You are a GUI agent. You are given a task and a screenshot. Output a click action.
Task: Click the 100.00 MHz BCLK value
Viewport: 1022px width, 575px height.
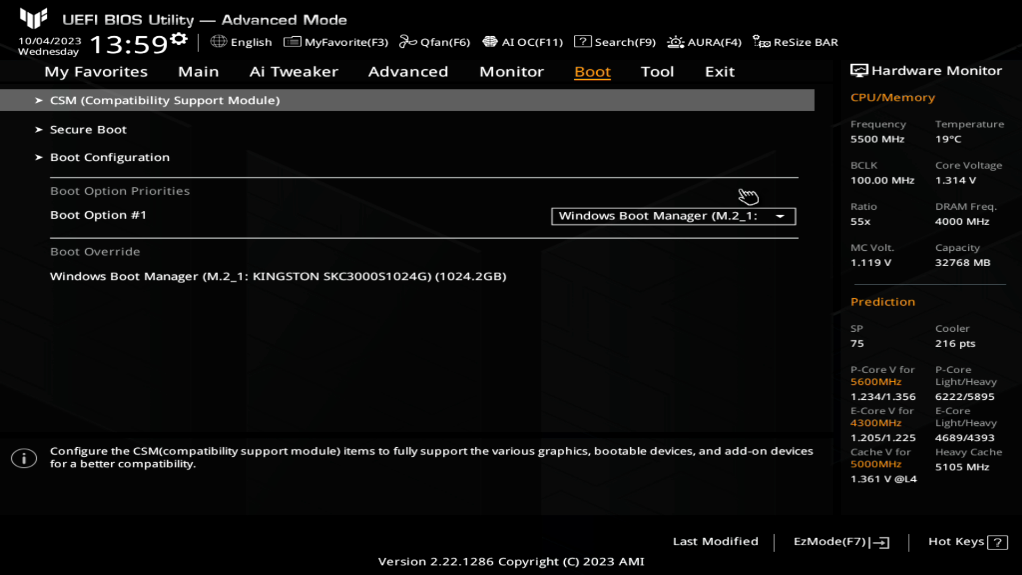[x=882, y=180]
